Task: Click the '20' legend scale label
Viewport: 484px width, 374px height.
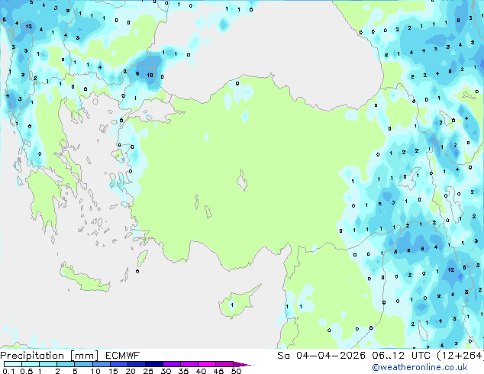Action: [x=131, y=371]
